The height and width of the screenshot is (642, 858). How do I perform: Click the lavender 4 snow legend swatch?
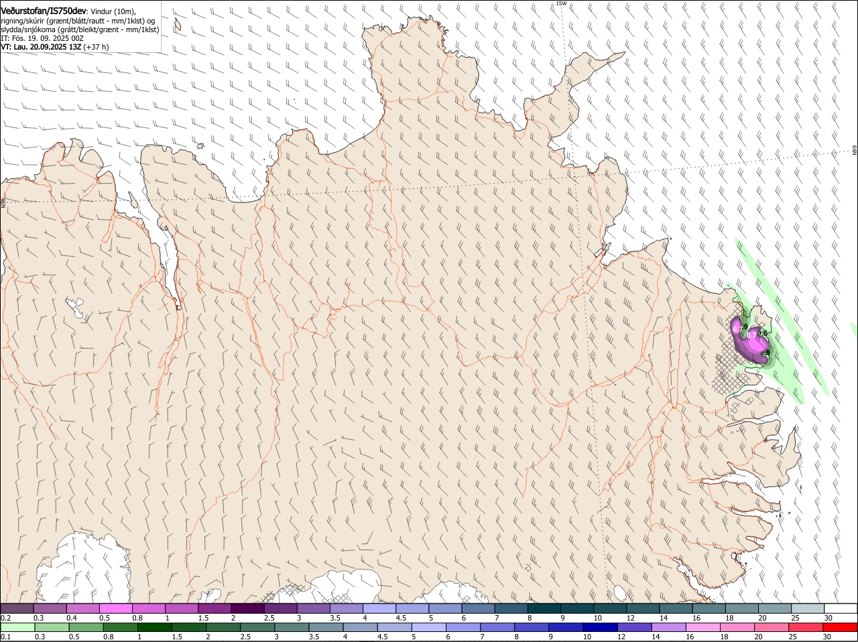[379, 608]
